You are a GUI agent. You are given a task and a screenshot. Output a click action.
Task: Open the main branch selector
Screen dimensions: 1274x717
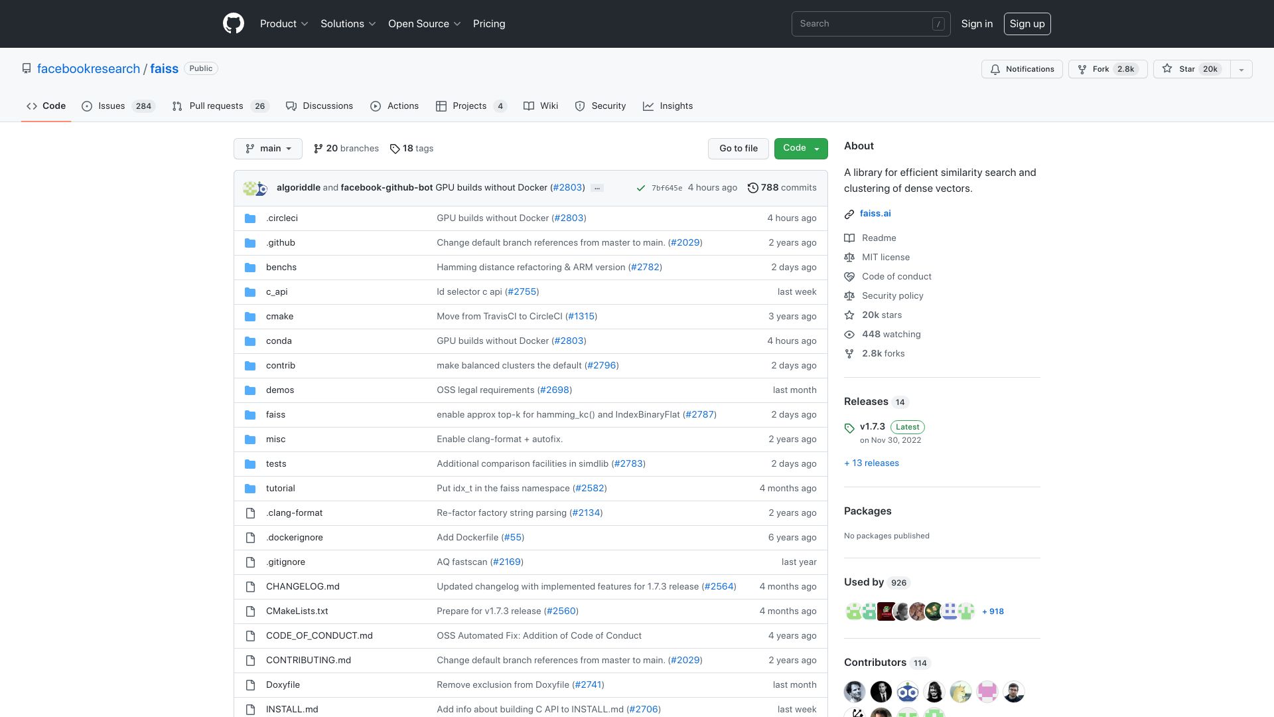tap(268, 149)
